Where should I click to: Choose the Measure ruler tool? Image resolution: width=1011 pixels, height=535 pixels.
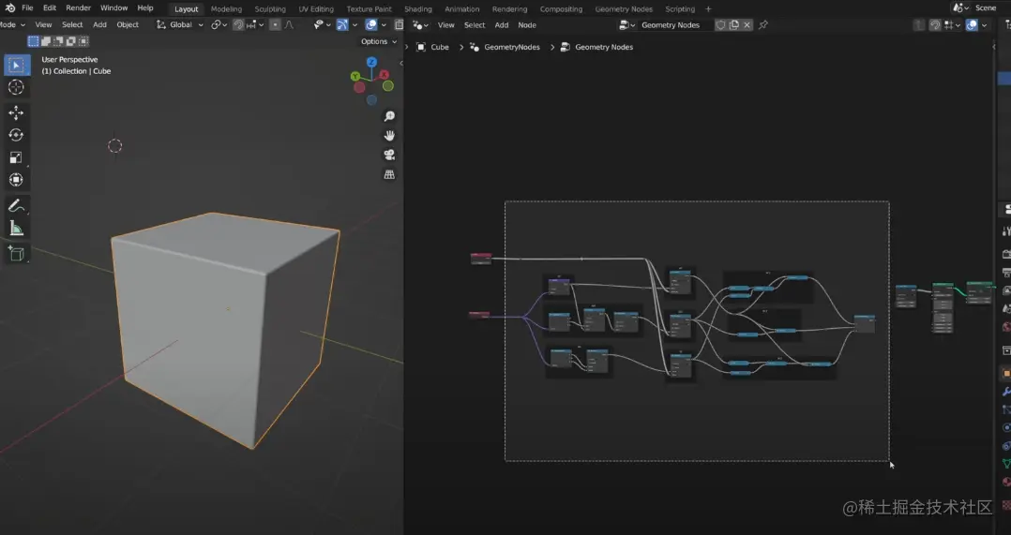coord(16,229)
